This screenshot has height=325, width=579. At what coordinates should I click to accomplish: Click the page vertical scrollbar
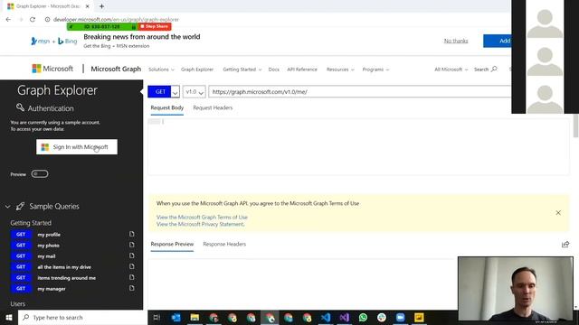click(575, 125)
